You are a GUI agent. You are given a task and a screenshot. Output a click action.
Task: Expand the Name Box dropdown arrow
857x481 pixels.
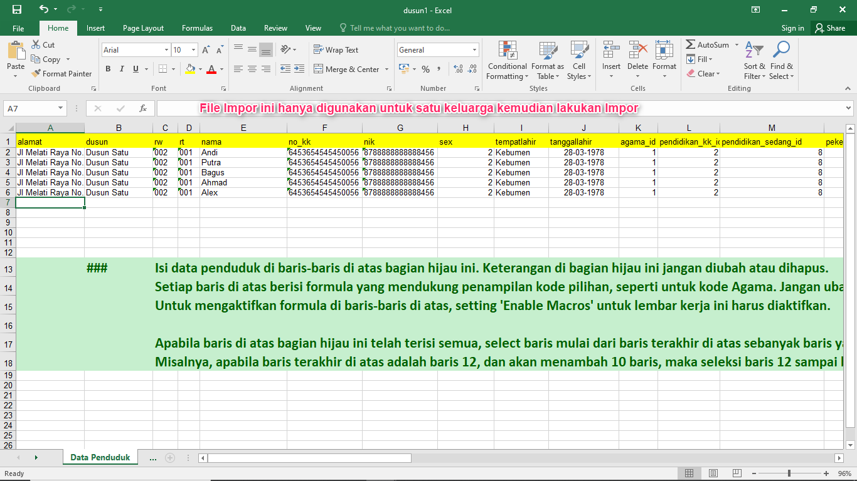pos(60,108)
